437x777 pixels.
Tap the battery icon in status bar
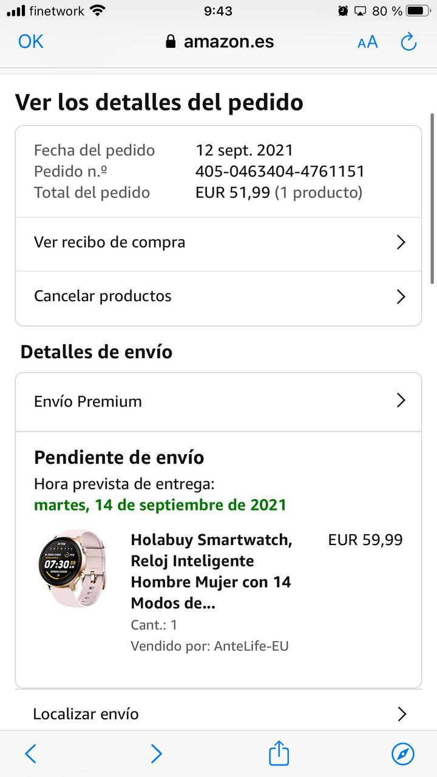pos(417,11)
